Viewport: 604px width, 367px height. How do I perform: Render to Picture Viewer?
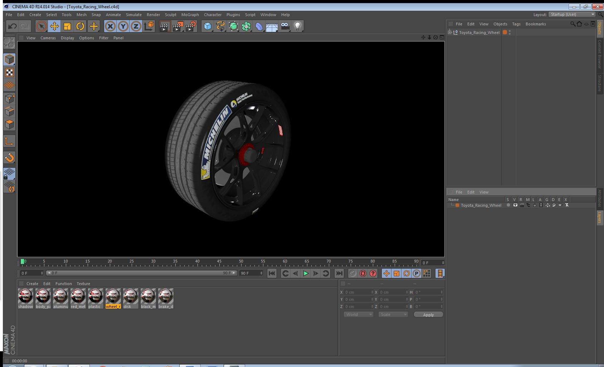(x=178, y=26)
